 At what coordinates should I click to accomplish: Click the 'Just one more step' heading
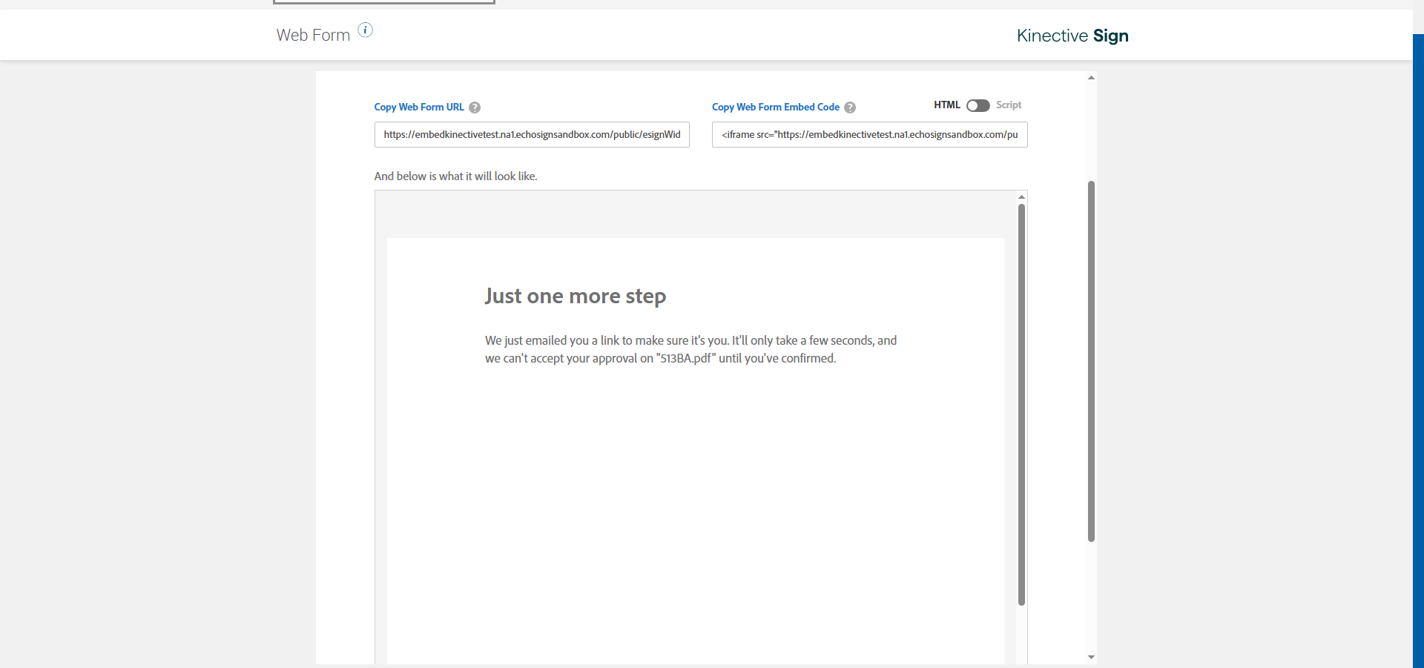click(x=576, y=296)
